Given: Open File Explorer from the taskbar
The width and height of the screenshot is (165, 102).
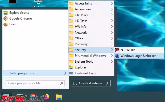Looking at the screenshot, I should pos(59,97).
